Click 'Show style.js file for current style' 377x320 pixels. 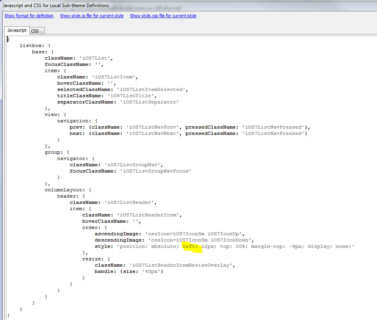pyautogui.click(x=92, y=16)
